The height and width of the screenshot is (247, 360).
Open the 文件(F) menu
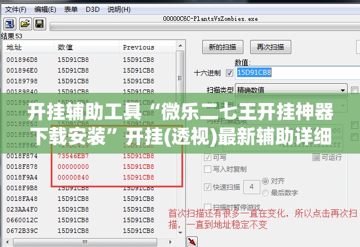[16, 10]
